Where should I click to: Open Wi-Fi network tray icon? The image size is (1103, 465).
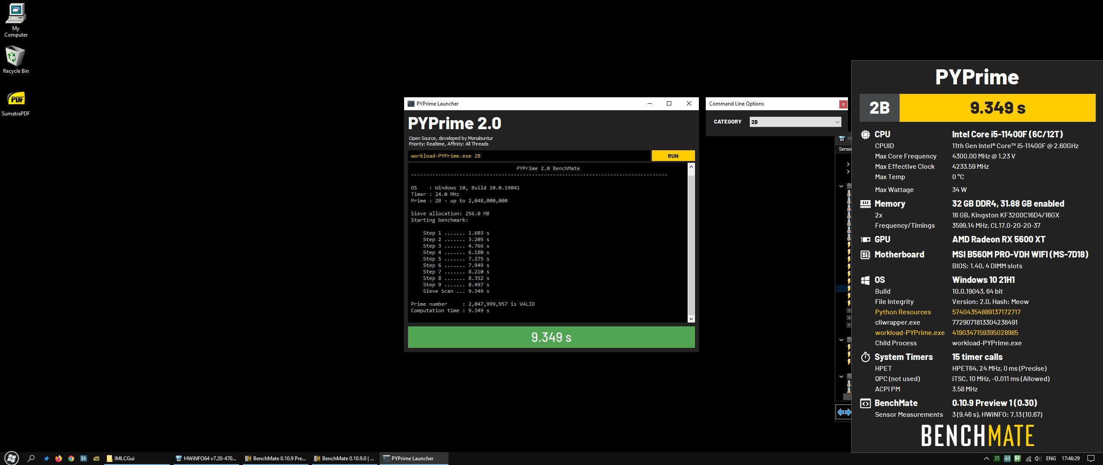point(1028,459)
